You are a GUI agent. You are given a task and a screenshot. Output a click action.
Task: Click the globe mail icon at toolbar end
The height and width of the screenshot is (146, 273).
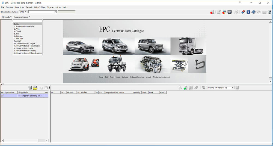tap(269, 12)
